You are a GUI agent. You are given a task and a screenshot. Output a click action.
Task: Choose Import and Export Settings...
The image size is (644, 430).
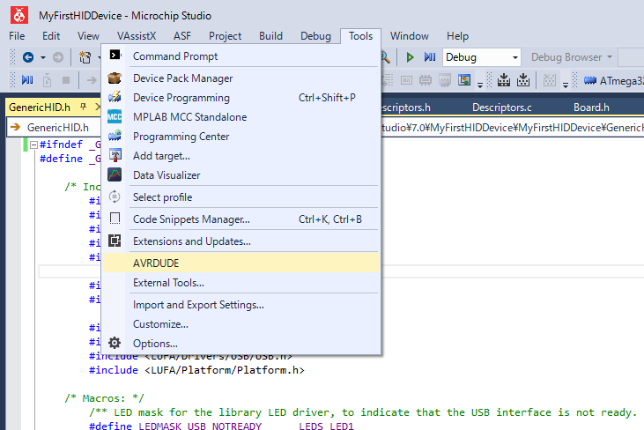[x=241, y=305]
